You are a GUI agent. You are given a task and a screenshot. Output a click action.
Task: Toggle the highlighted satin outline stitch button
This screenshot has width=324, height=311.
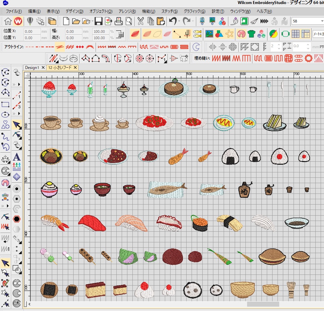60,47
